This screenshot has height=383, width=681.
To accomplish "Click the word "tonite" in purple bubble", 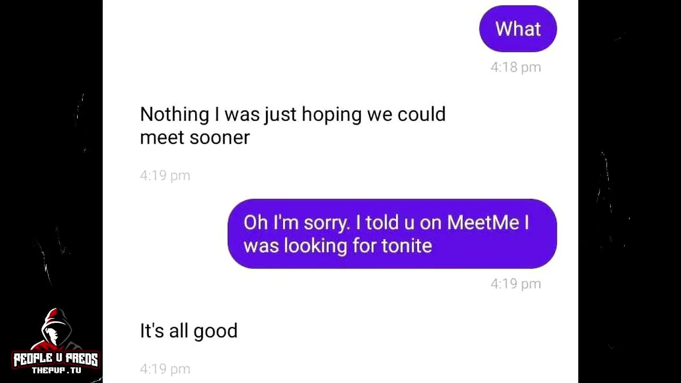I will [x=406, y=246].
